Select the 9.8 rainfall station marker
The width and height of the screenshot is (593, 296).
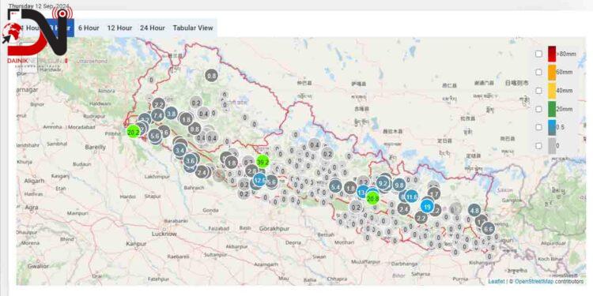pos(399,185)
